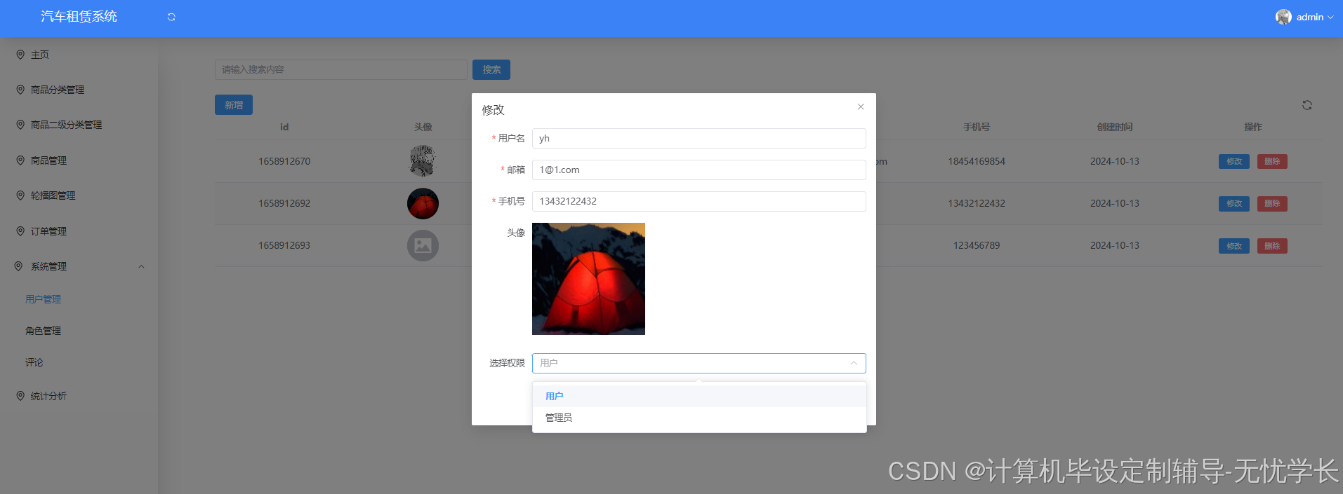Click the placeholder image icon of row 1658912693
Viewport: 1343px width, 494px height.
pyautogui.click(x=423, y=245)
